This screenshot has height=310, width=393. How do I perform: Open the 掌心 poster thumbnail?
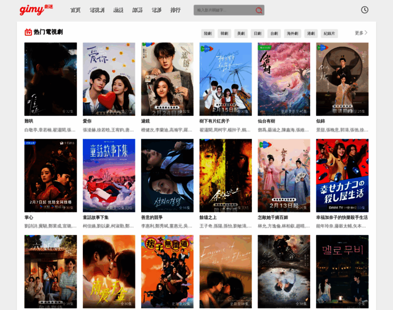point(51,176)
